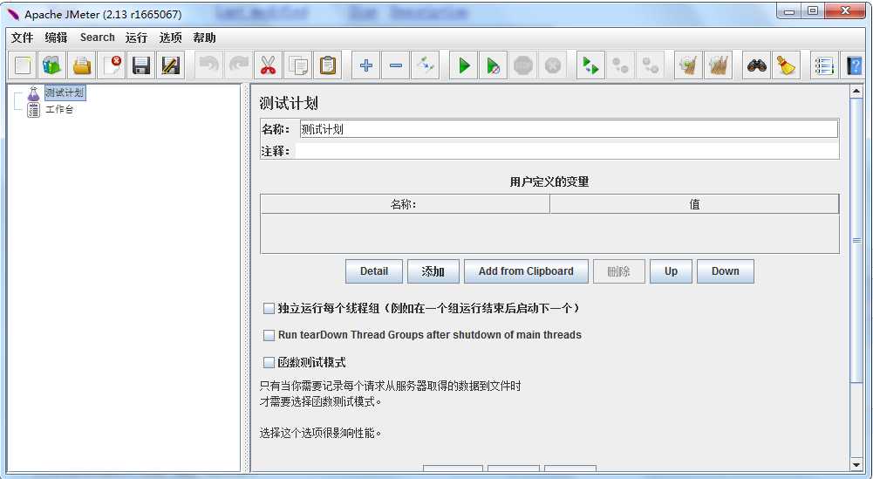Click the Remote Start All icon

[x=590, y=65]
